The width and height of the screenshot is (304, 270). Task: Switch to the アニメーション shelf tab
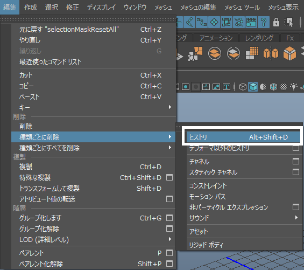coord(216,38)
